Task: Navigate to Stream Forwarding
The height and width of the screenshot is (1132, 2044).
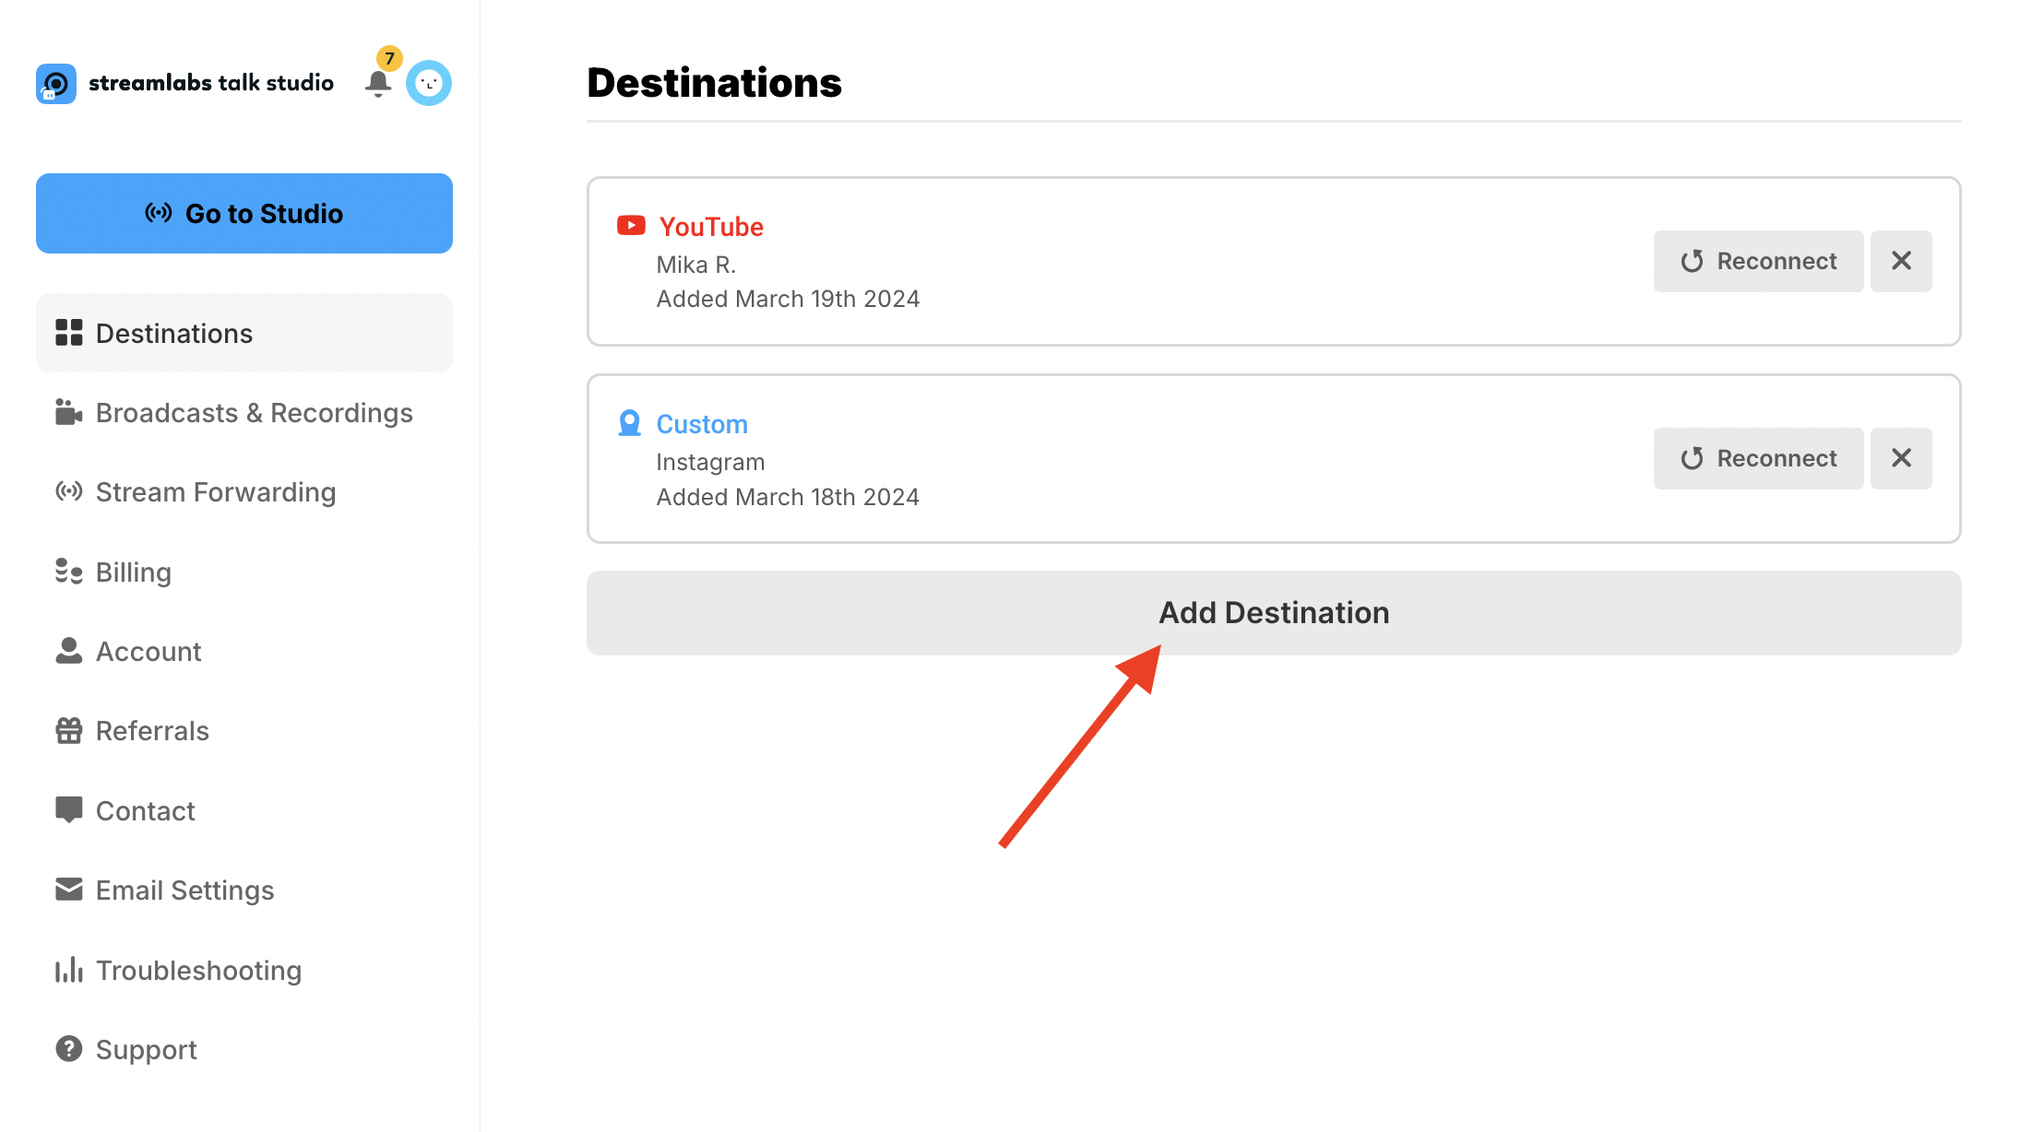Action: (215, 492)
